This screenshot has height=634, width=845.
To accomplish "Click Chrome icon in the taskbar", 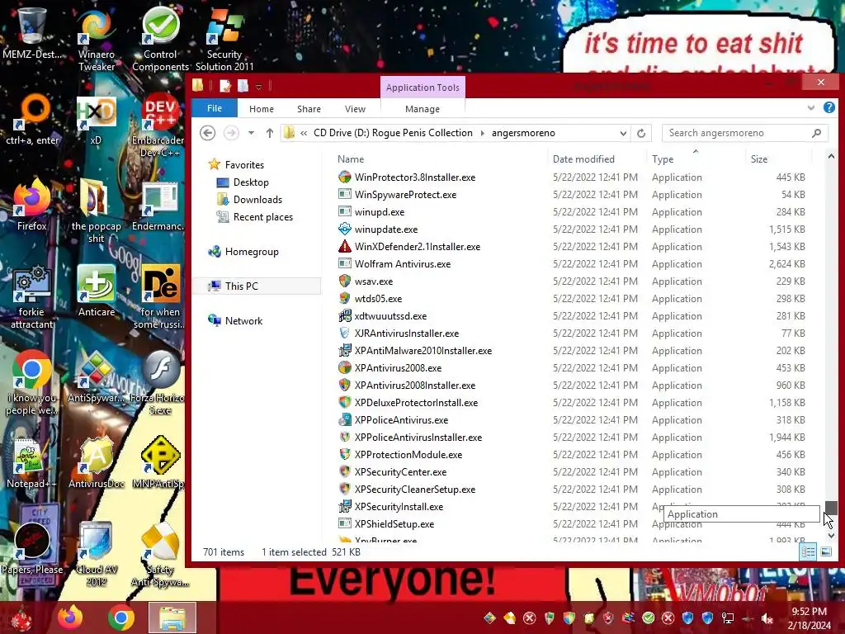I will tap(120, 617).
